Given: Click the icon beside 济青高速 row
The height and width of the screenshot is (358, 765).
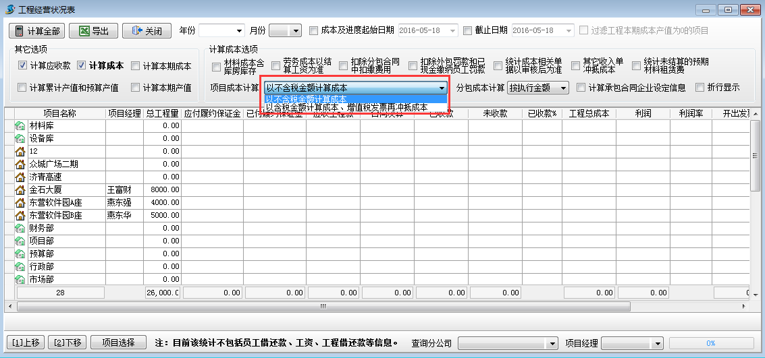Looking at the screenshot, I should pyautogui.click(x=20, y=177).
